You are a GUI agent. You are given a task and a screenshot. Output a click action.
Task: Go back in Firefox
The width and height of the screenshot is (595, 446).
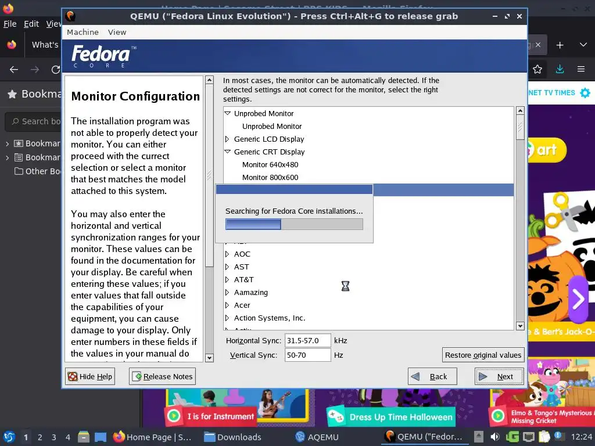pos(14,70)
